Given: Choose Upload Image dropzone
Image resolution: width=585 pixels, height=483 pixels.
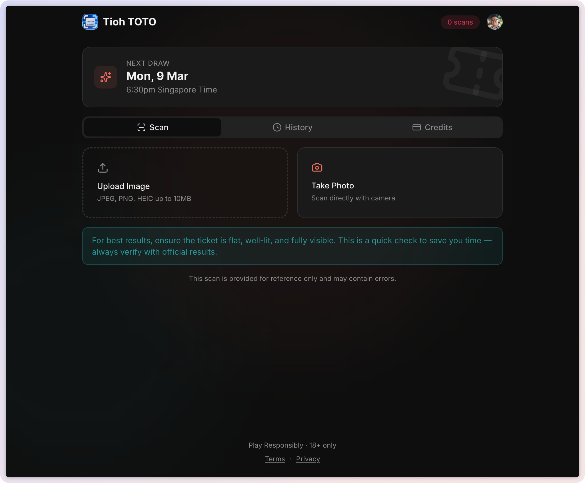Looking at the screenshot, I should click(185, 183).
